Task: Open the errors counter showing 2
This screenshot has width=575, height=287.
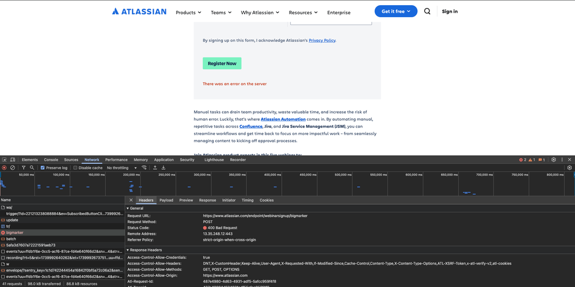Action: (523, 160)
